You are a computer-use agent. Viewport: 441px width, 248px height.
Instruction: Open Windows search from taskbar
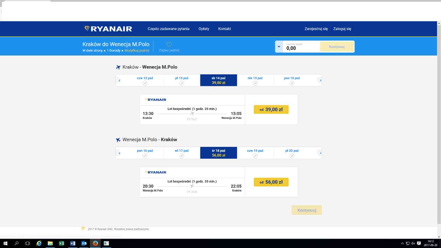(x=17, y=243)
